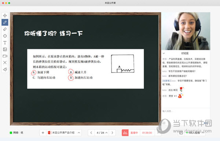
Task: Select the text tool
Action: [5, 42]
